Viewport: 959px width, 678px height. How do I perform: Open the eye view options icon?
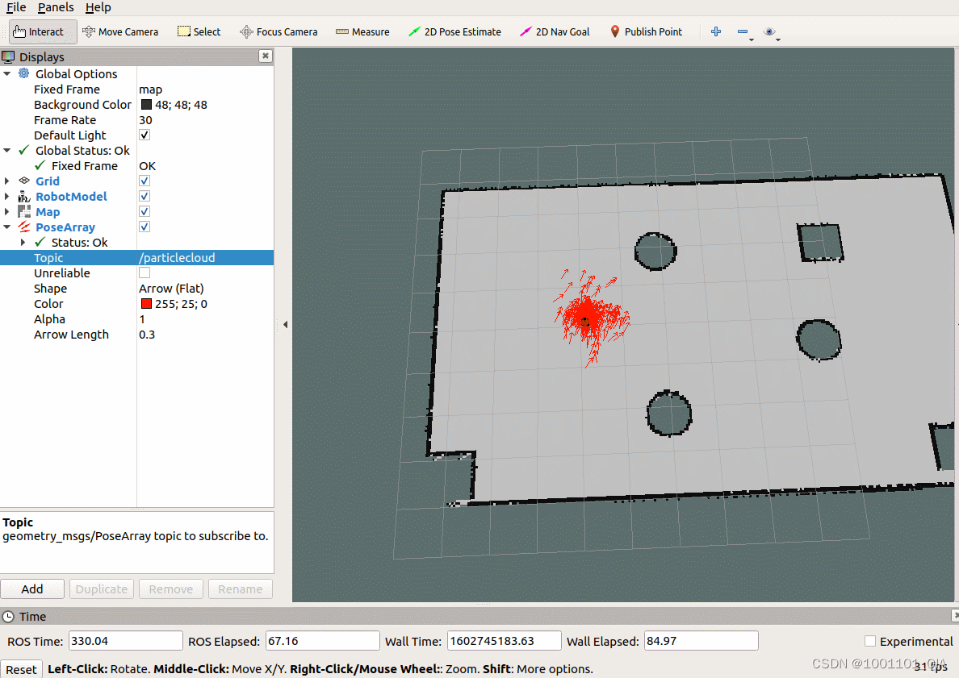coord(769,31)
